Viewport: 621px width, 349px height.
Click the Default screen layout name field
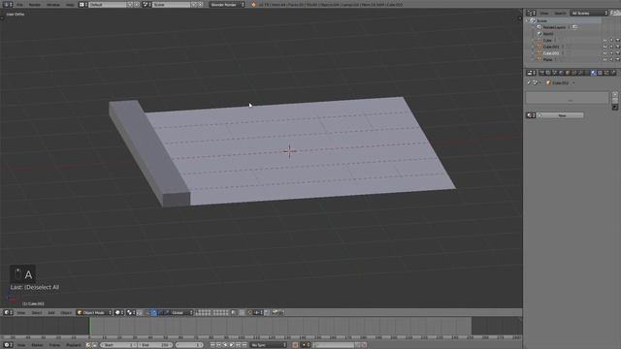point(107,5)
